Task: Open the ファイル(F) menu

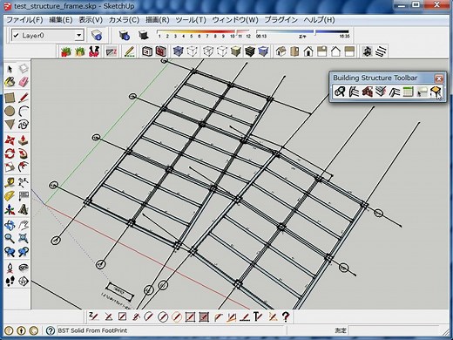Action: click(24, 20)
